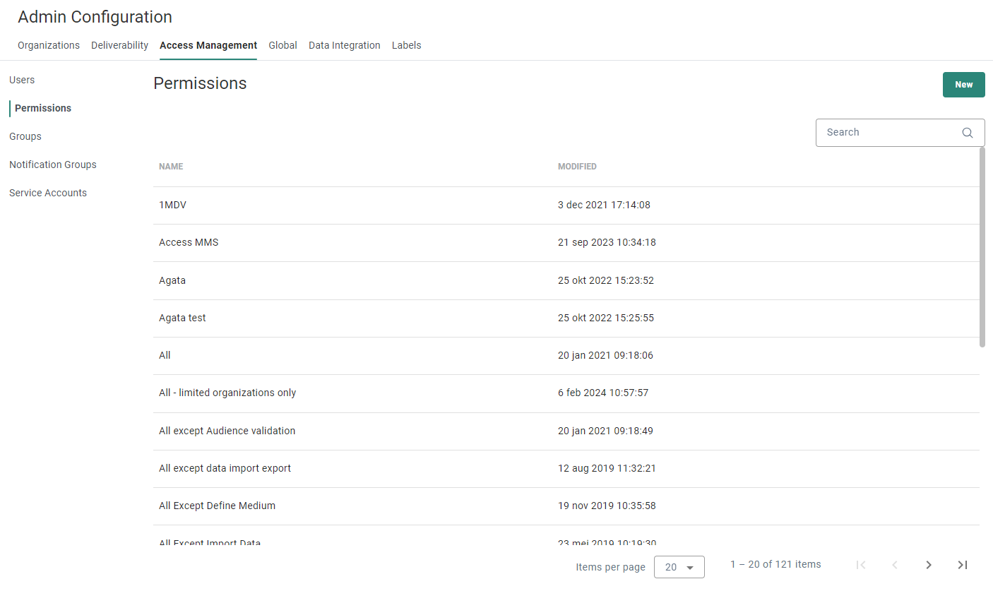993x591 pixels.
Task: Go to the next page of permissions
Action: [929, 565]
